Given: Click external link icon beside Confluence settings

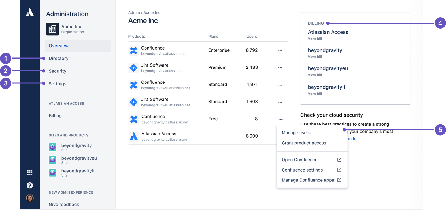Looking at the screenshot, I should click(339, 170).
